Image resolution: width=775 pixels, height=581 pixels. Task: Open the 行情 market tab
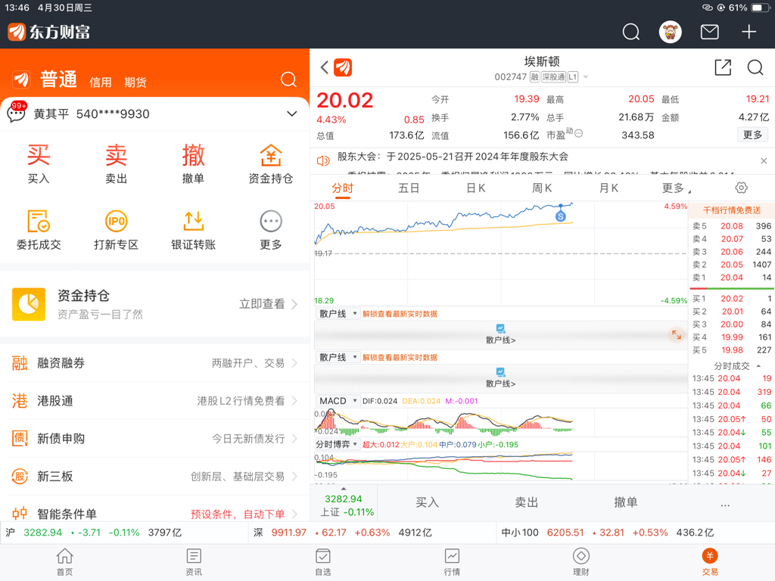pos(452,562)
